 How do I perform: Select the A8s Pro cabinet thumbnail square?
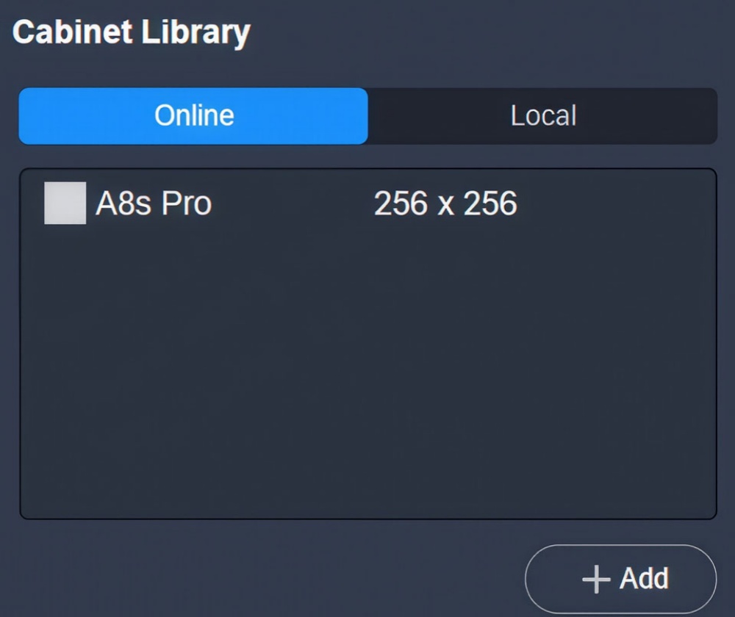(65, 203)
